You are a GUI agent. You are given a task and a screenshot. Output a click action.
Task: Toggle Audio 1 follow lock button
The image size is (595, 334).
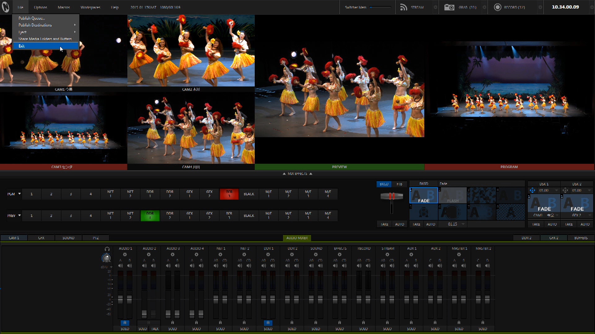coord(125,323)
